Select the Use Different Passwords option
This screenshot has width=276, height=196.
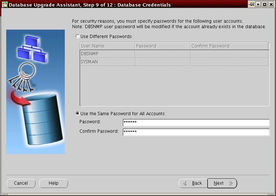pyautogui.click(x=77, y=37)
